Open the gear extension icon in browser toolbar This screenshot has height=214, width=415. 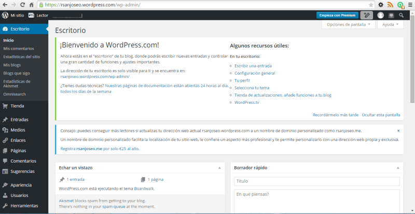(381, 5)
